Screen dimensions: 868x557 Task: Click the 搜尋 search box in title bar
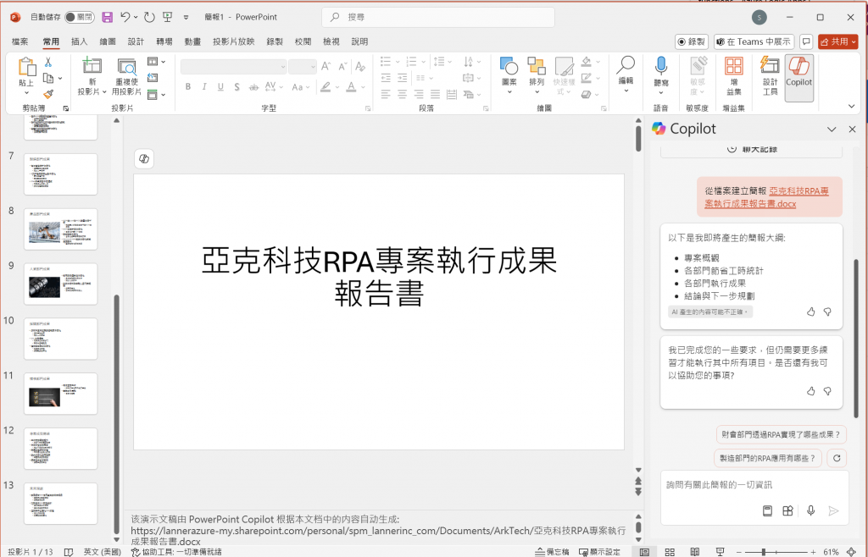pos(438,17)
